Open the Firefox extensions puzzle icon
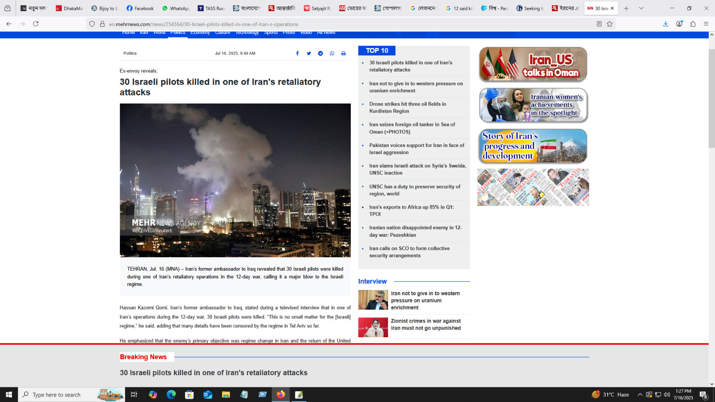The height and width of the screenshot is (402, 715). [693, 24]
